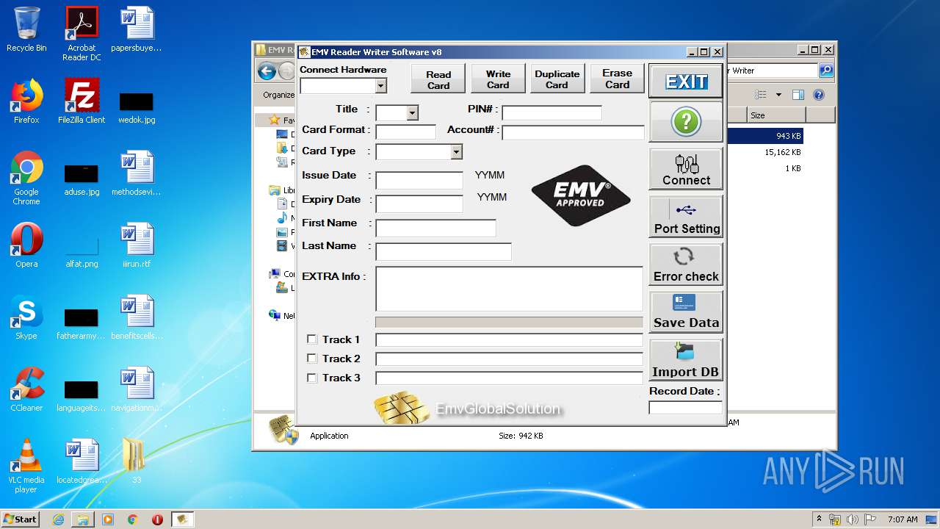
Task: Click the Track 2 data field
Action: tap(509, 359)
